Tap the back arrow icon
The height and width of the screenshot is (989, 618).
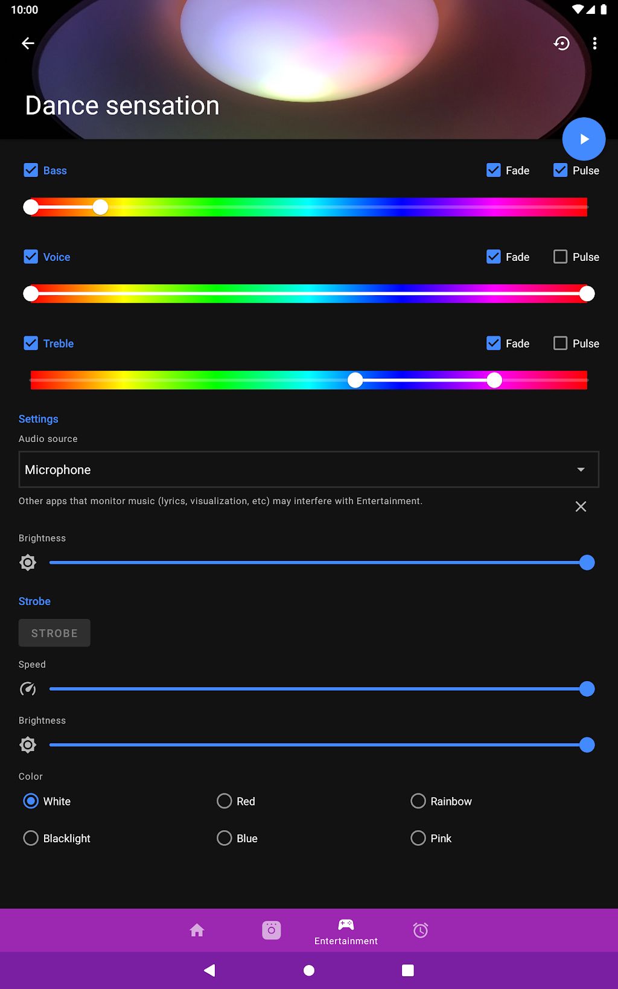tap(28, 43)
